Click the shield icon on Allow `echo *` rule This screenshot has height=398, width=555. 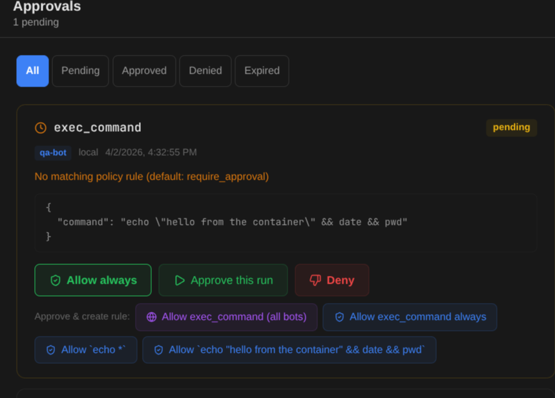(50, 350)
